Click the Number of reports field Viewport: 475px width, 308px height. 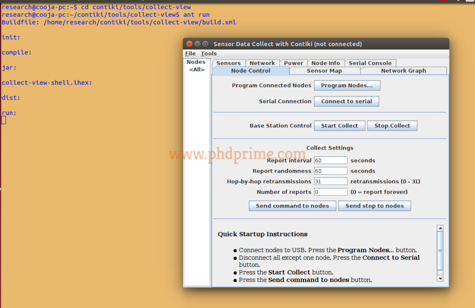click(x=330, y=192)
